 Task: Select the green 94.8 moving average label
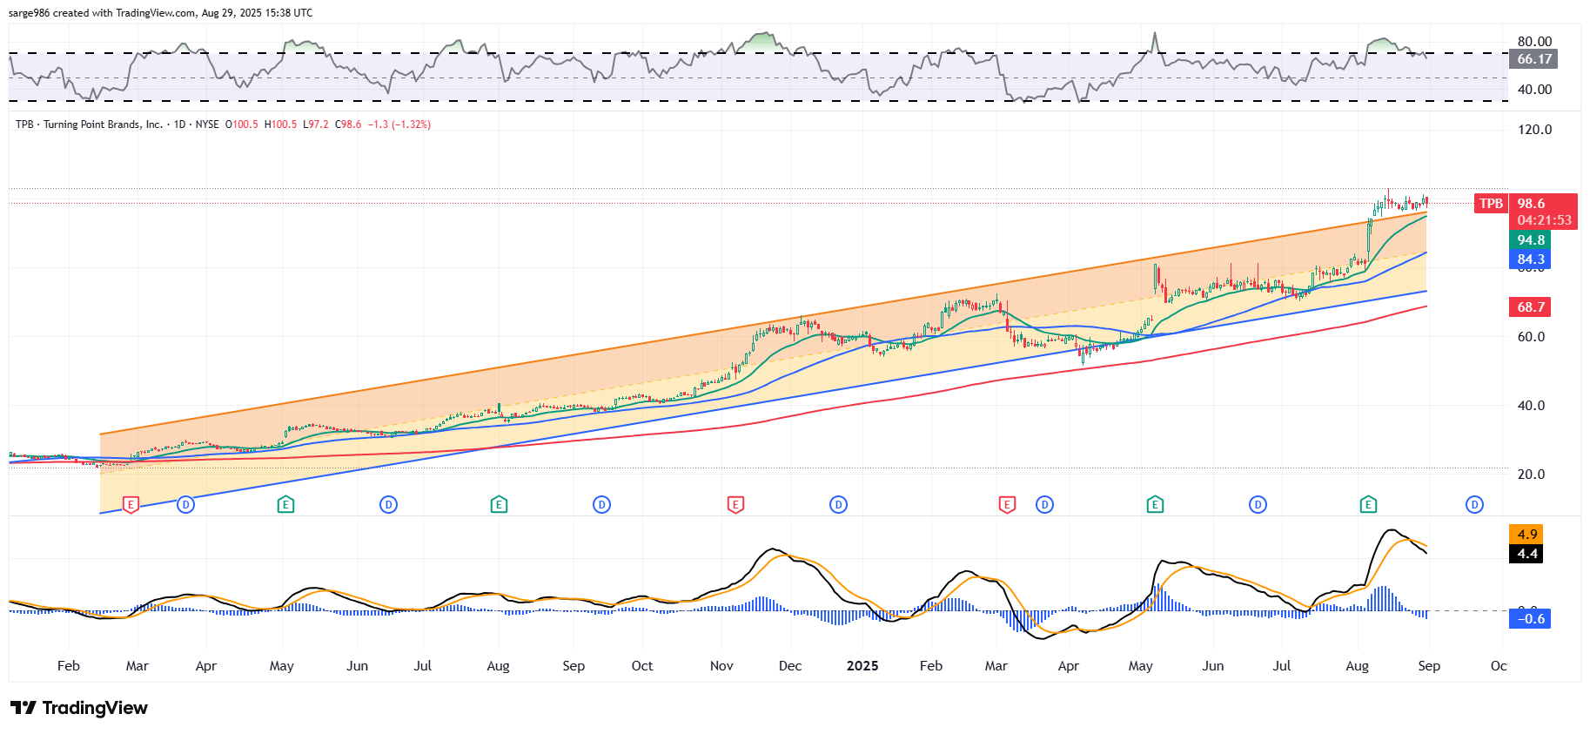1531,240
